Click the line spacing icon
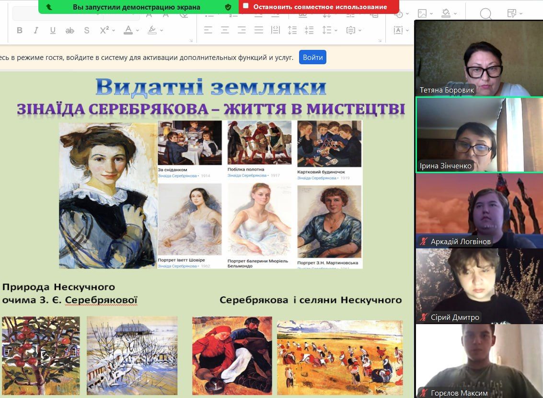Viewport: 543px width, 398px height. coord(326,30)
